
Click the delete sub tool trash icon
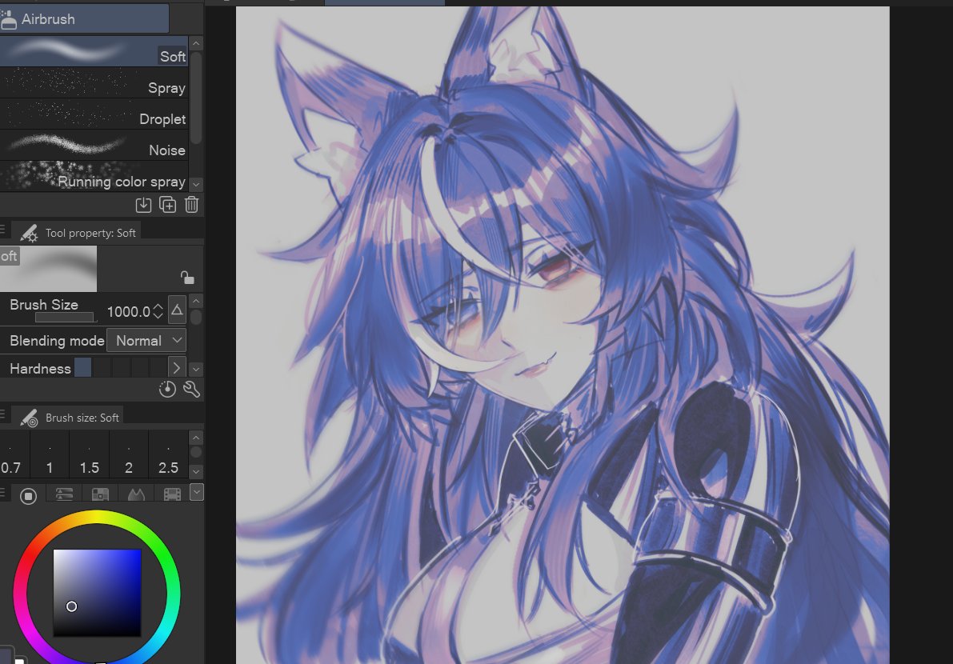191,205
